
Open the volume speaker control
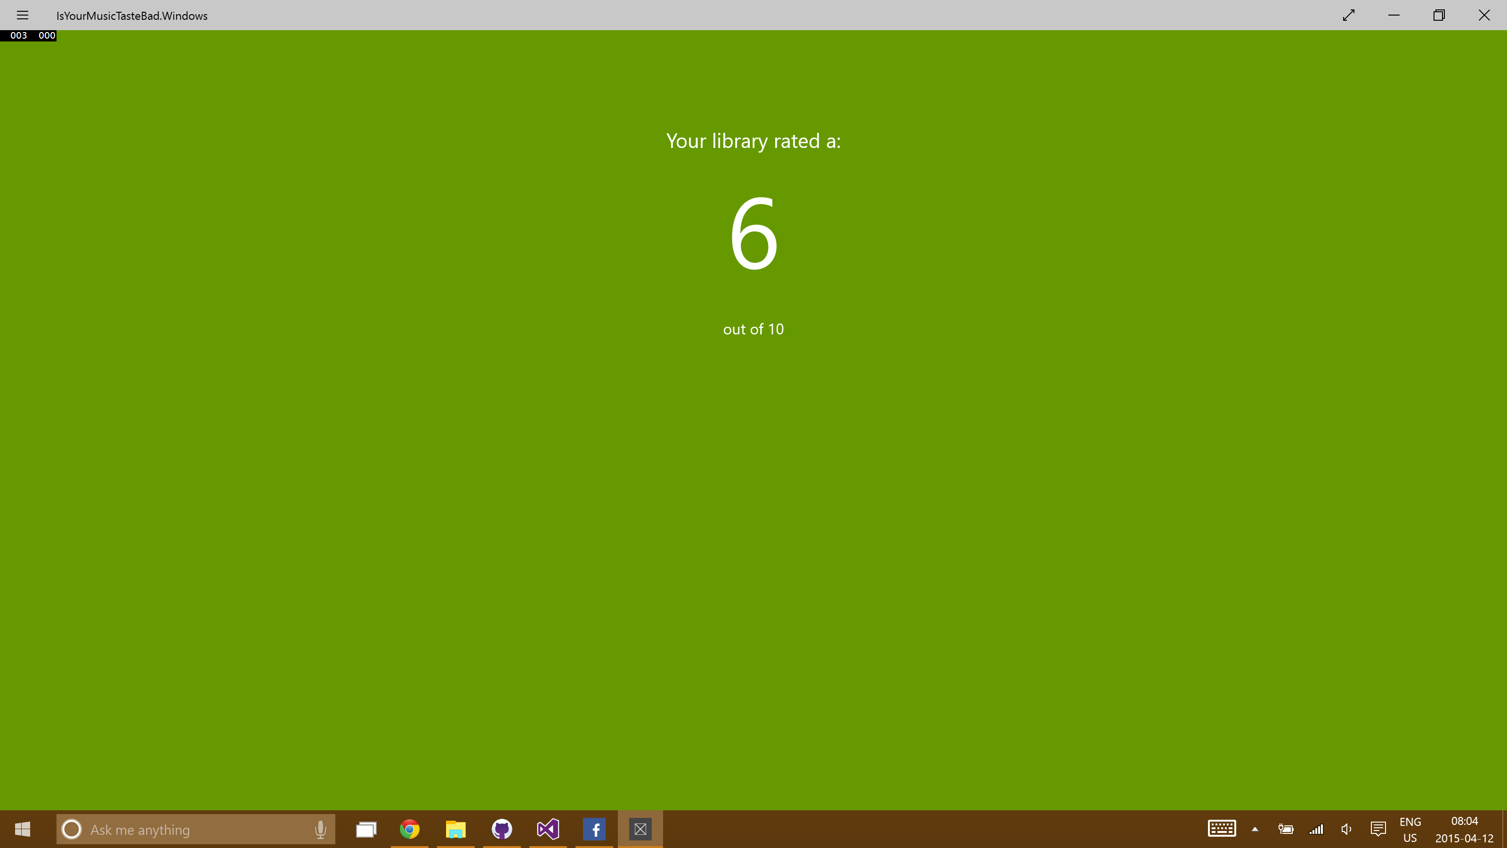coord(1346,829)
